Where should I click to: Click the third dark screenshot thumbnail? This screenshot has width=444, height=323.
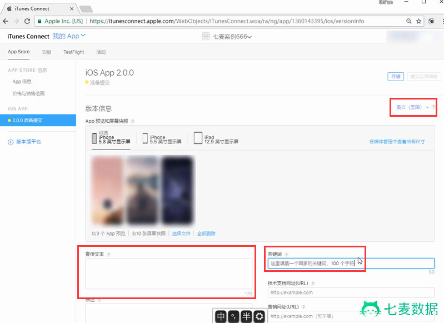point(177,190)
